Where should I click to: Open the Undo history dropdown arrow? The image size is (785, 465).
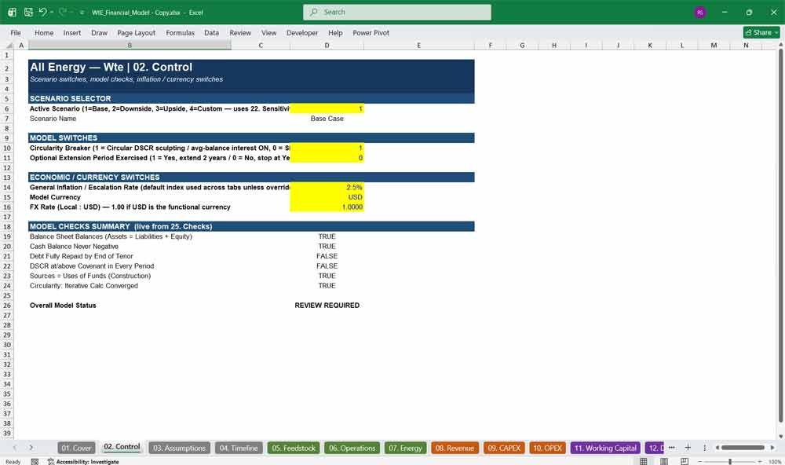tap(52, 12)
